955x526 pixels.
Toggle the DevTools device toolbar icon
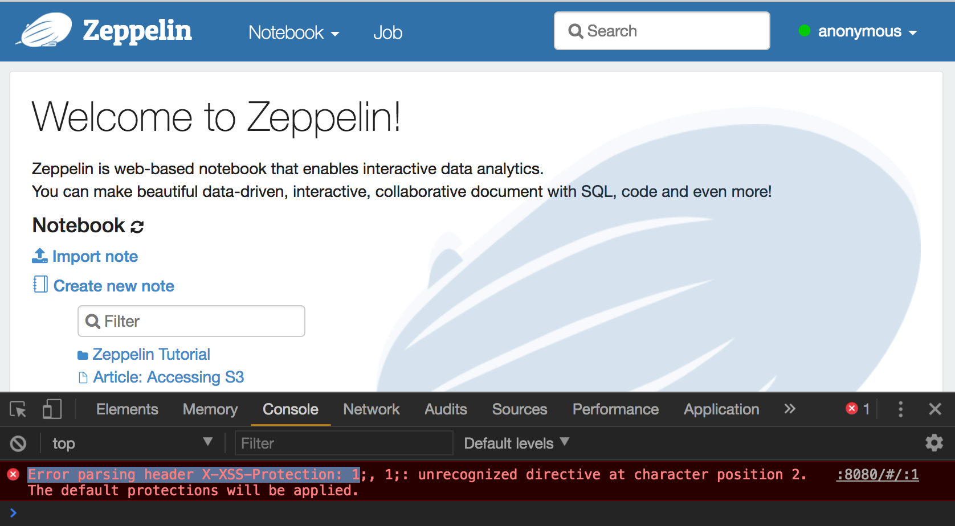[52, 409]
